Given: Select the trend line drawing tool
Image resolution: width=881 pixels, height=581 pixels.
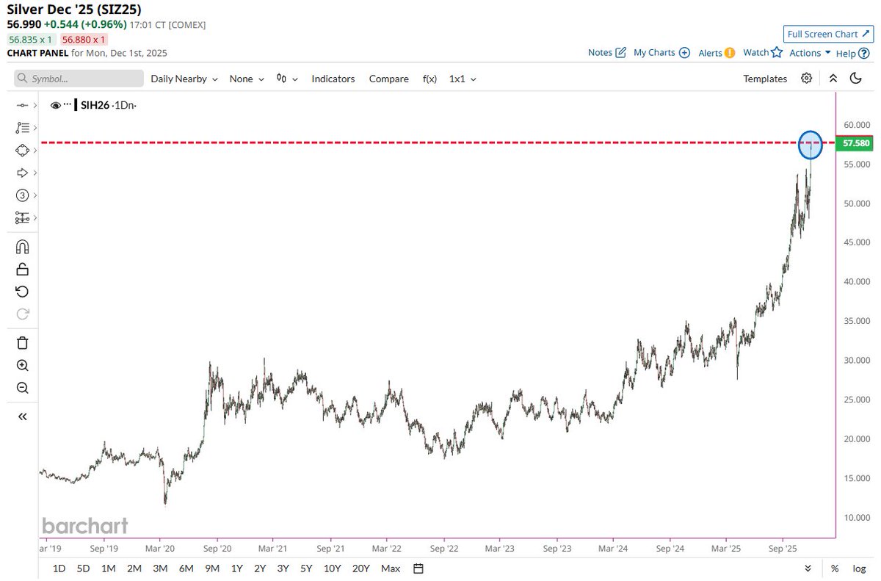Looking at the screenshot, I should tap(22, 107).
